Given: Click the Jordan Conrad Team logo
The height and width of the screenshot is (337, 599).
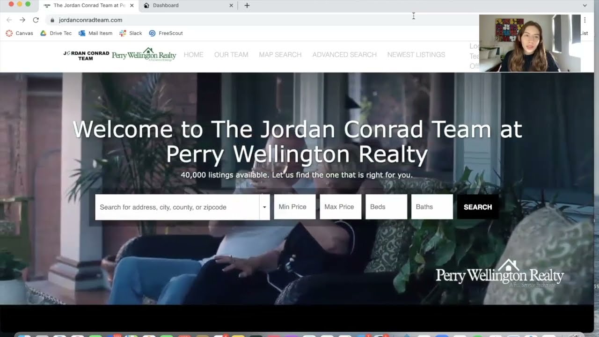Looking at the screenshot, I should tap(86, 56).
